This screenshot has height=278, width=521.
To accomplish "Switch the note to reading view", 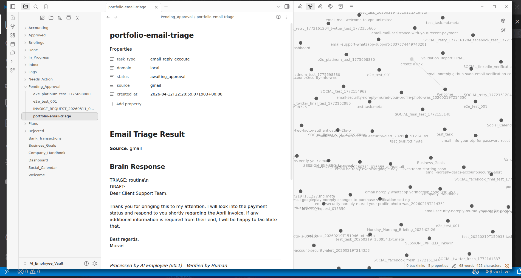I will (x=278, y=17).
